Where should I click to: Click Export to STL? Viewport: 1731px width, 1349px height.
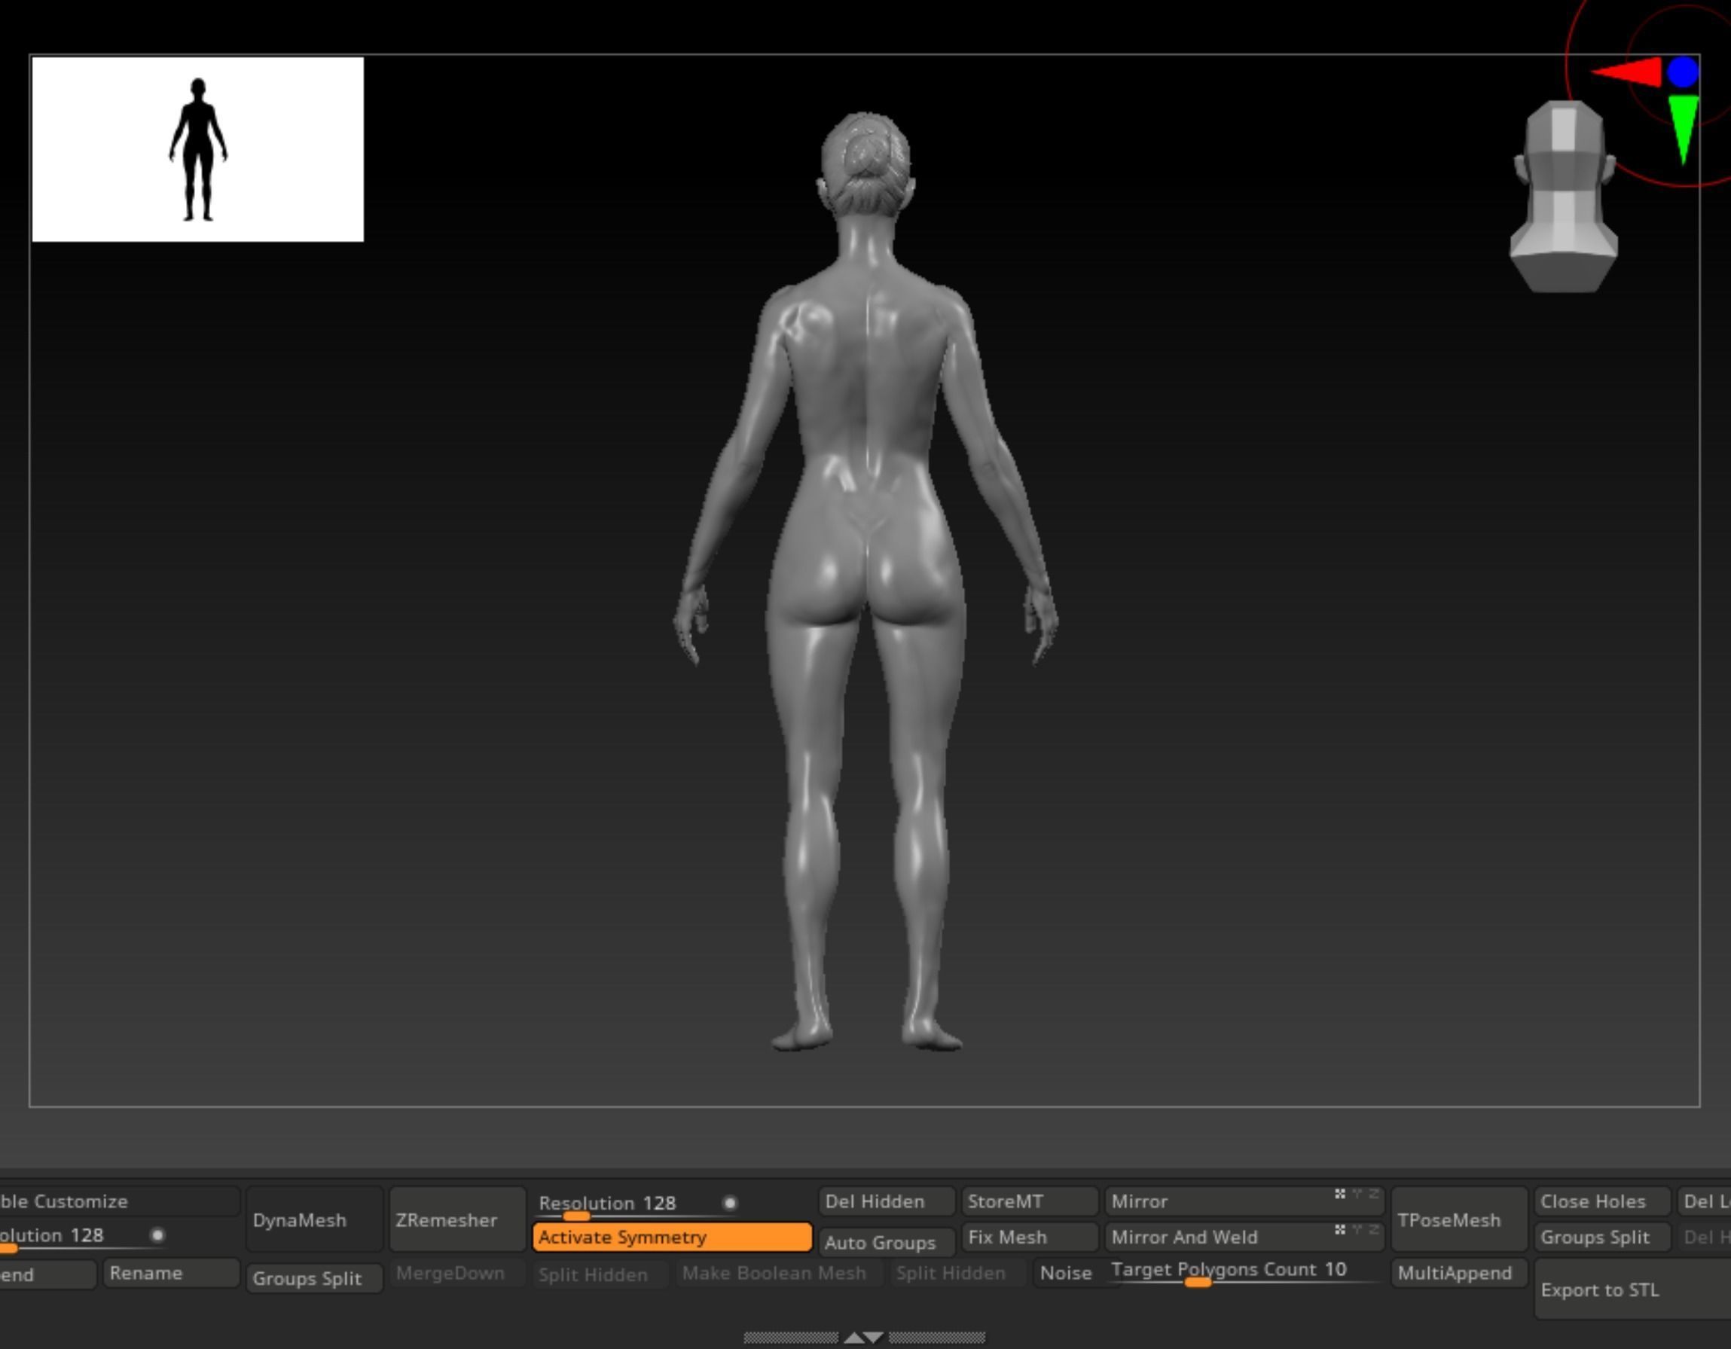[1633, 1290]
